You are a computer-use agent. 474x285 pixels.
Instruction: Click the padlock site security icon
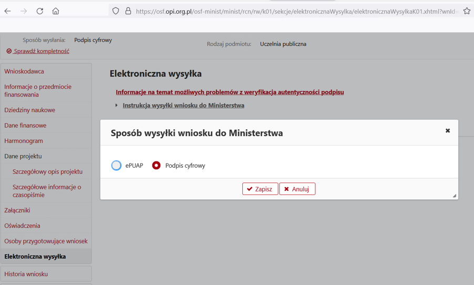(128, 11)
